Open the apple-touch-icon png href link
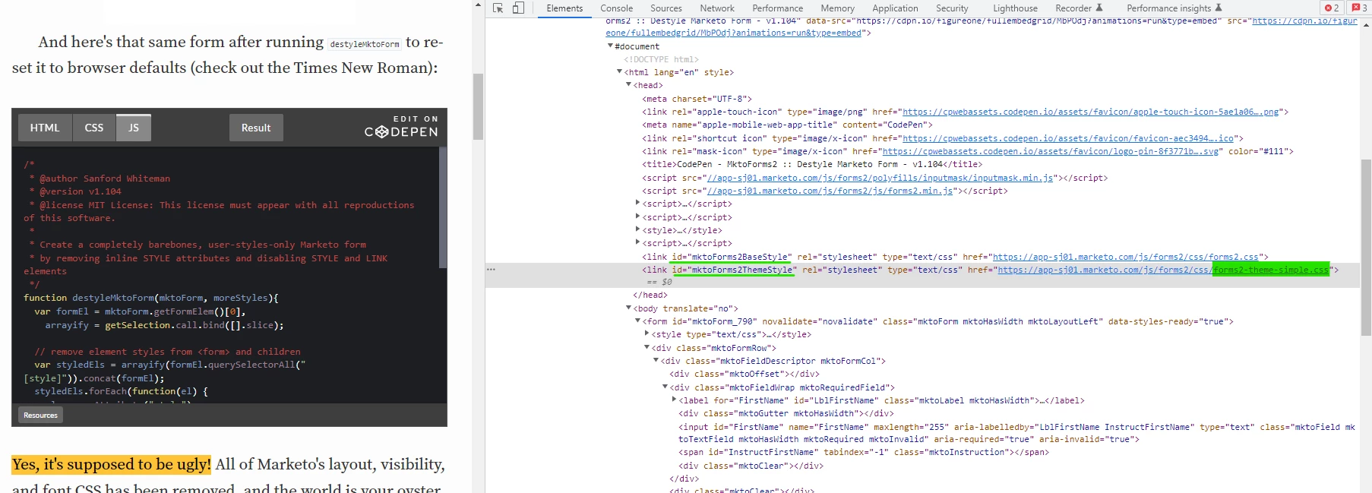The width and height of the screenshot is (1372, 493). click(x=1091, y=112)
